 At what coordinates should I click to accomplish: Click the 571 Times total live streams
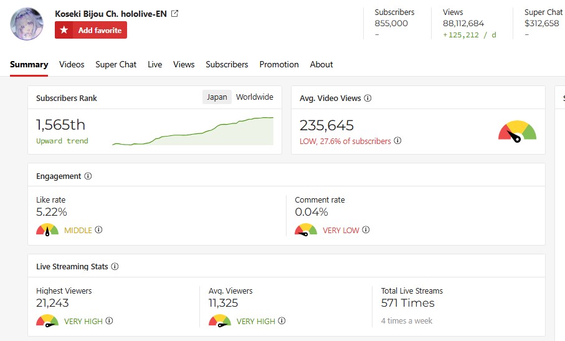(408, 303)
